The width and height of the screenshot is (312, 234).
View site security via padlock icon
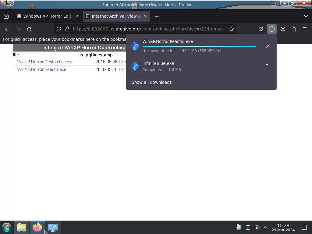tap(67, 29)
